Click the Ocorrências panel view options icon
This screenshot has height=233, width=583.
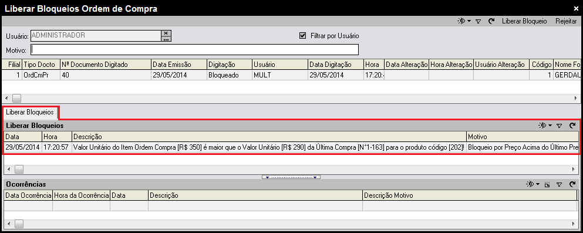[x=530, y=184]
